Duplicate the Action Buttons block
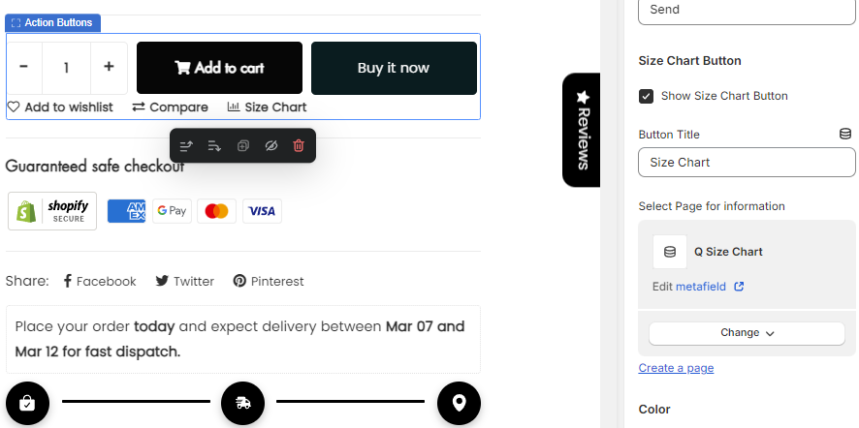Image resolution: width=859 pixels, height=428 pixels. (x=242, y=146)
